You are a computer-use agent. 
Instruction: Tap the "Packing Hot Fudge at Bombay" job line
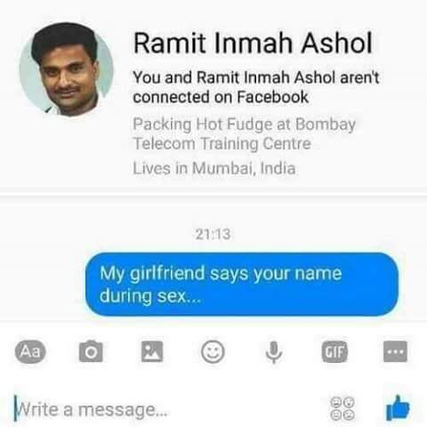[x=244, y=125]
